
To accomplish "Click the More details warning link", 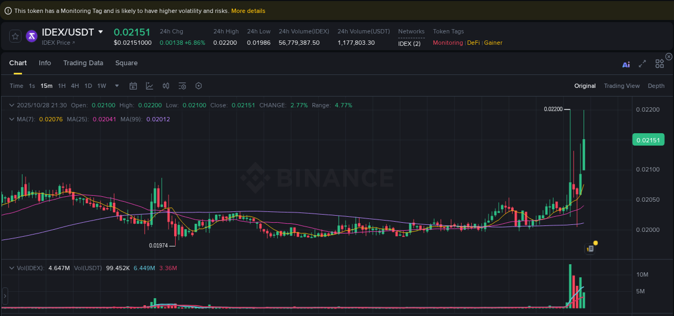I will tap(247, 10).
